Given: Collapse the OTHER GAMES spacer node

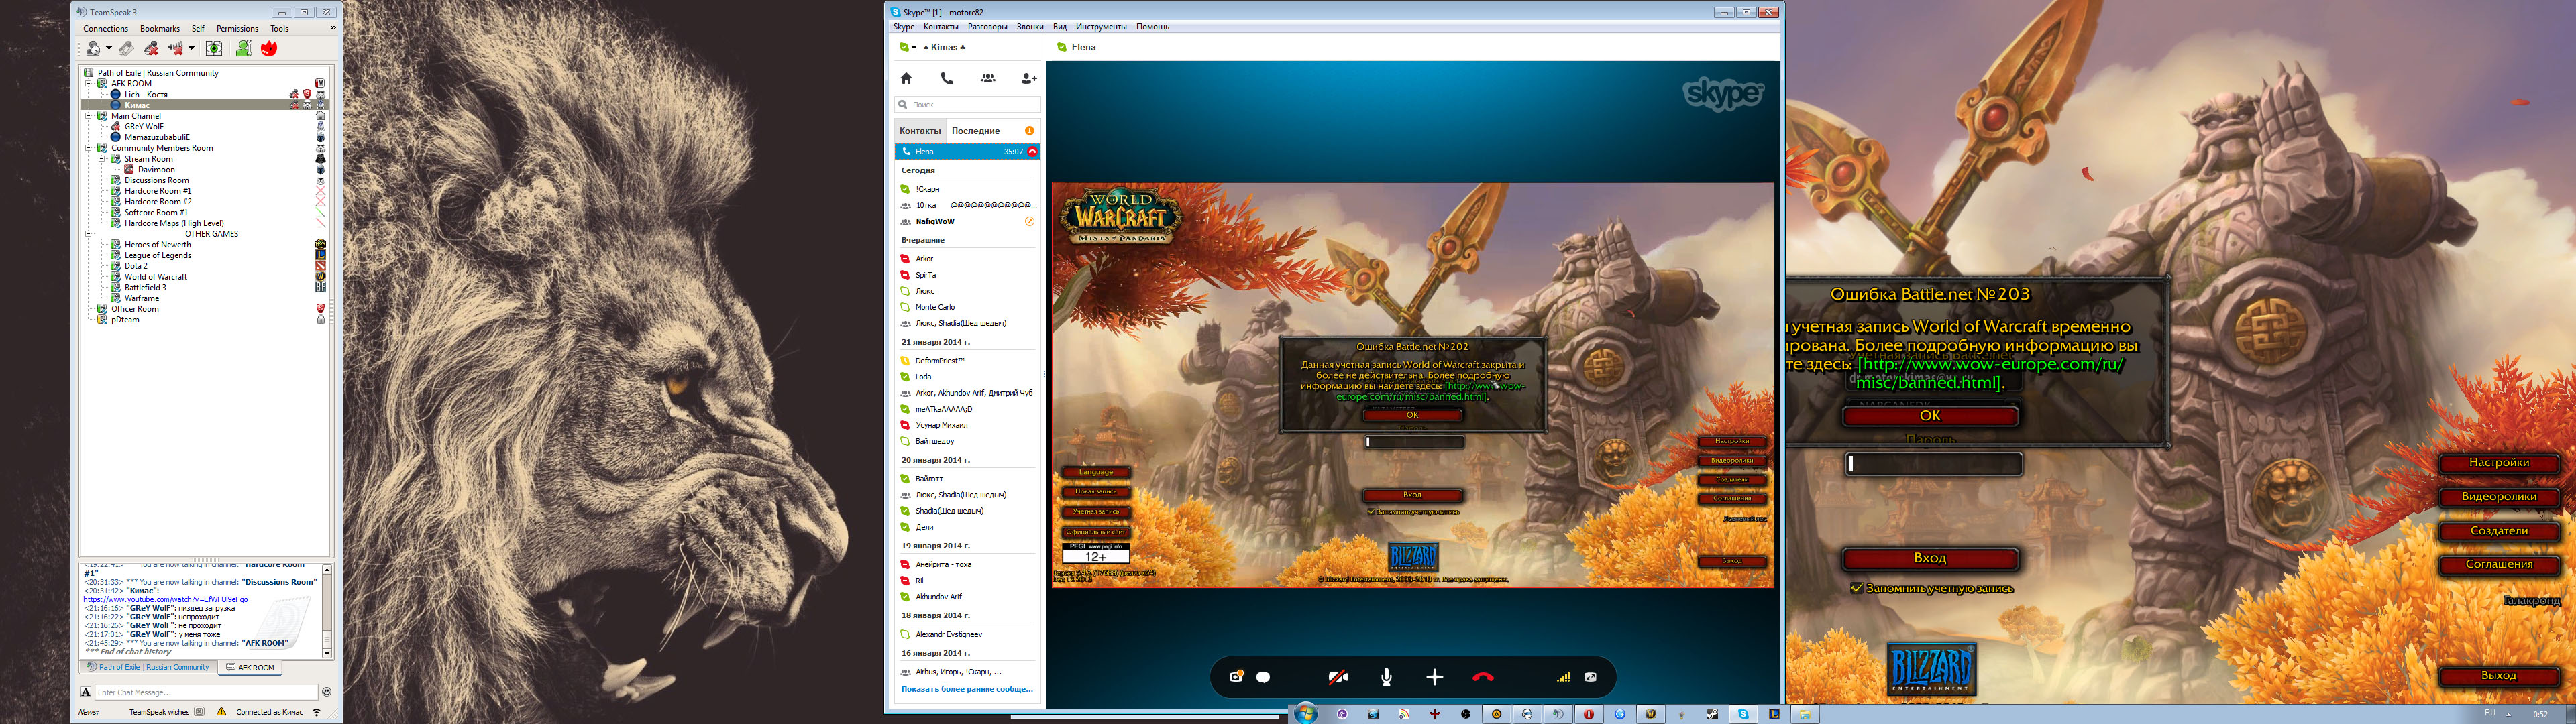Looking at the screenshot, I should click(x=88, y=234).
